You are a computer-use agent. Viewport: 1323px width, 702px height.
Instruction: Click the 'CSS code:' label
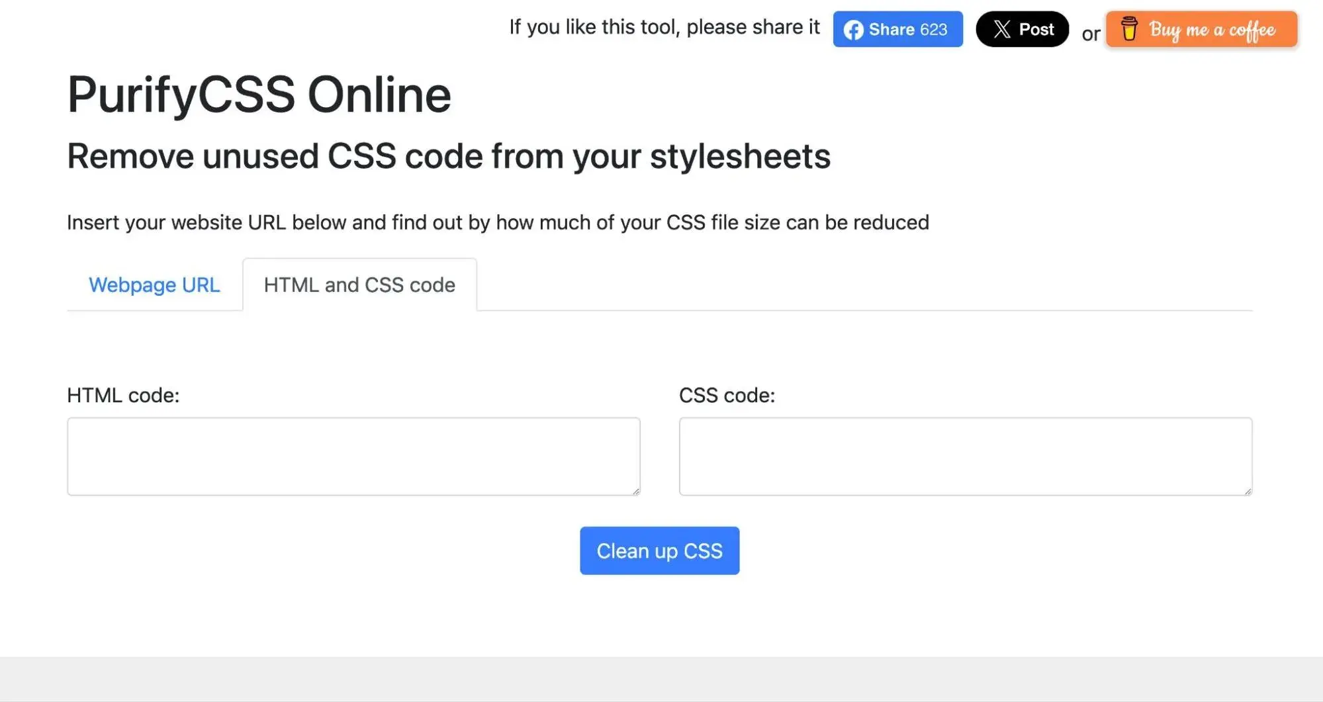click(727, 395)
